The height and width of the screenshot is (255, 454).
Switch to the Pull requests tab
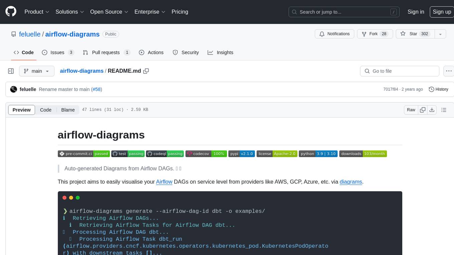point(106,52)
